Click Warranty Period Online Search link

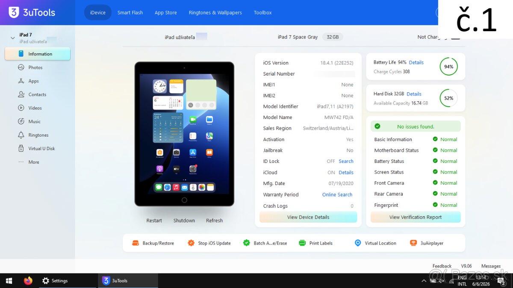coord(337,194)
